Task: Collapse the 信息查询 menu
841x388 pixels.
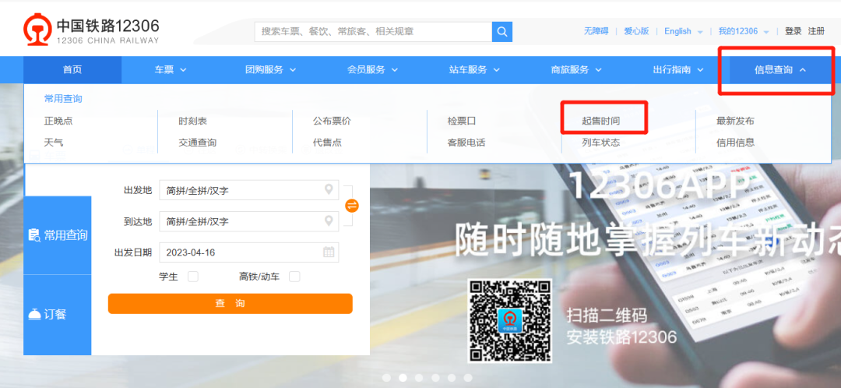Action: [x=779, y=69]
